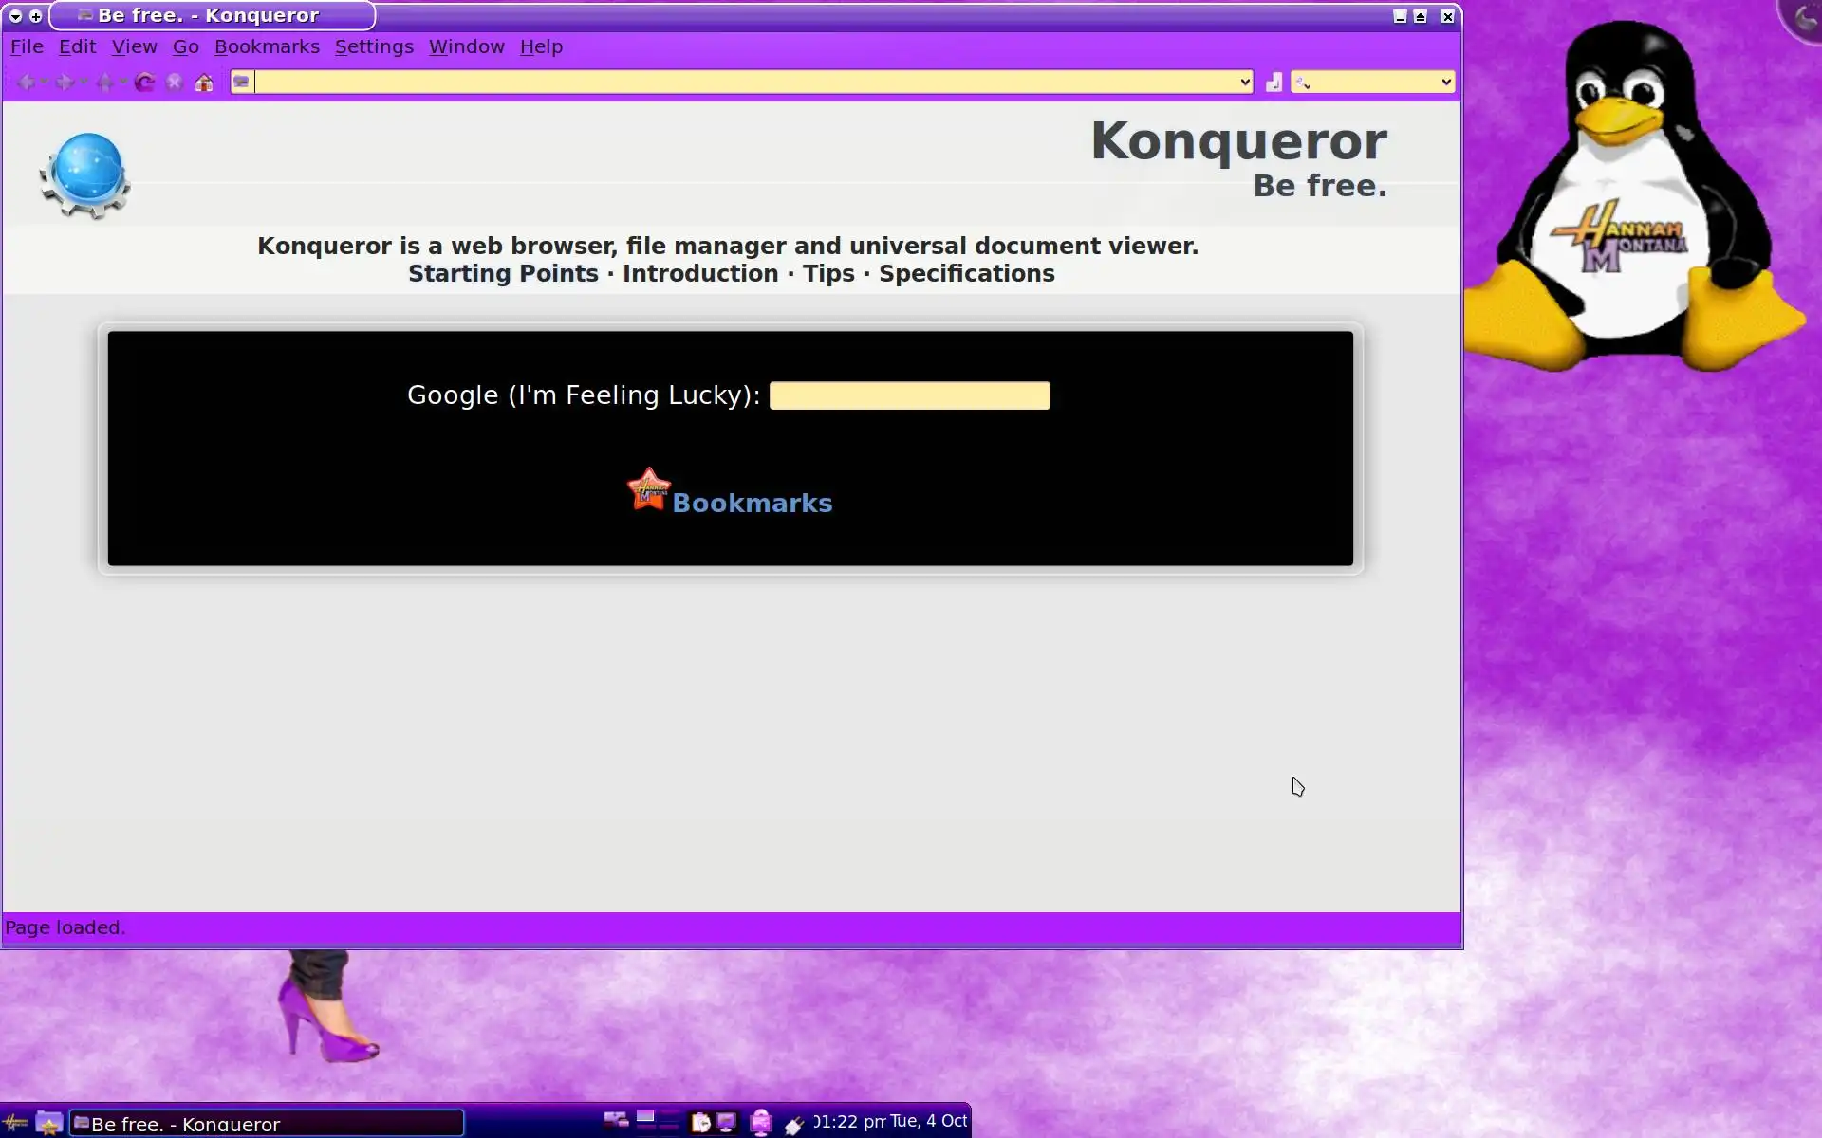Open the Hannah Montana launcher menu in taskbar

15,1124
